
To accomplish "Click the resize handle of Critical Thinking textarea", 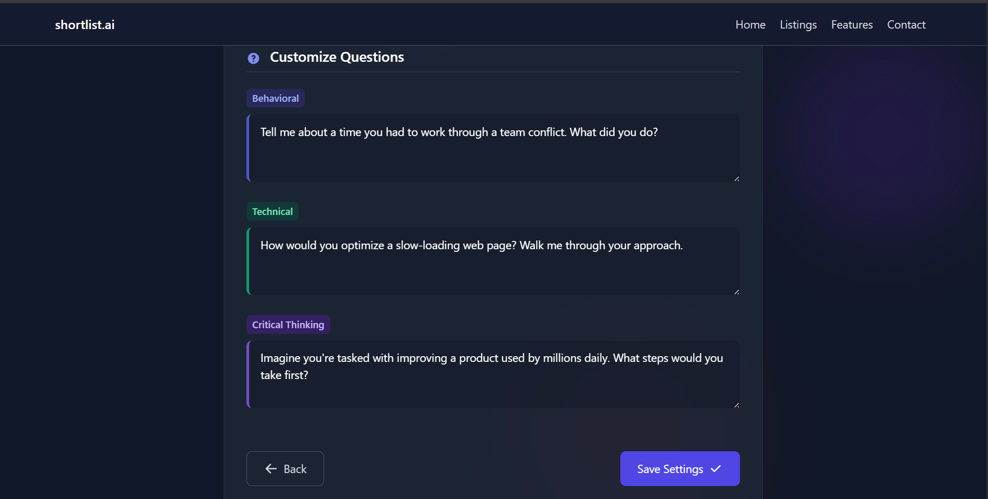I will 736,405.
